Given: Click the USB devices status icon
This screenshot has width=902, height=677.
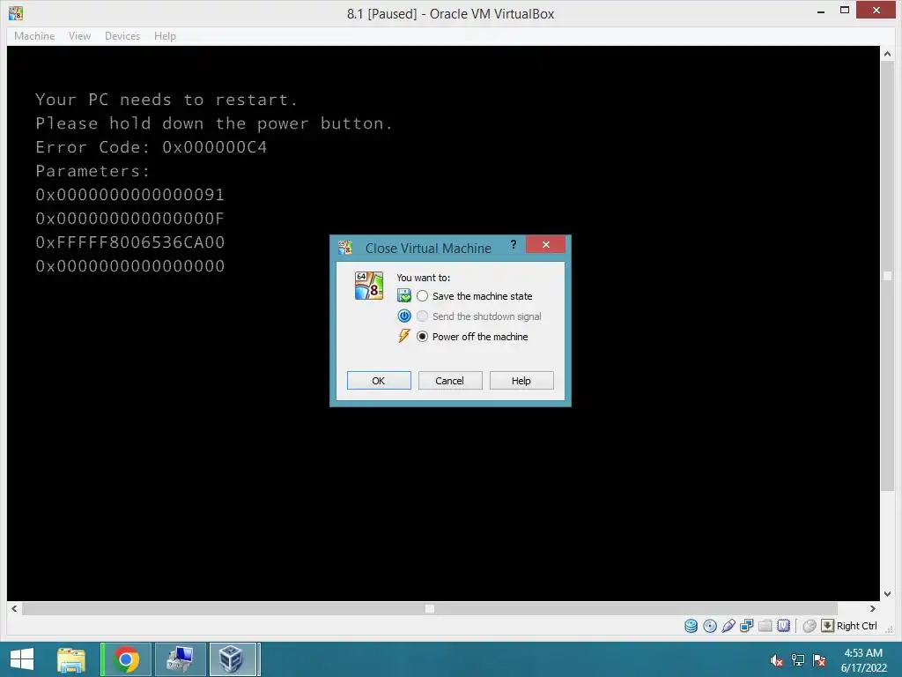Looking at the screenshot, I should click(x=728, y=626).
